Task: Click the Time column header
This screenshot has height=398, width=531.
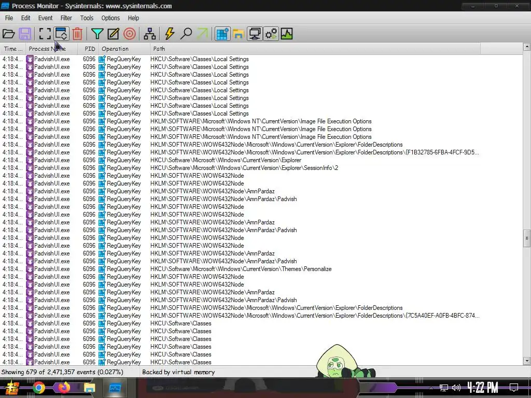Action: click(13, 49)
